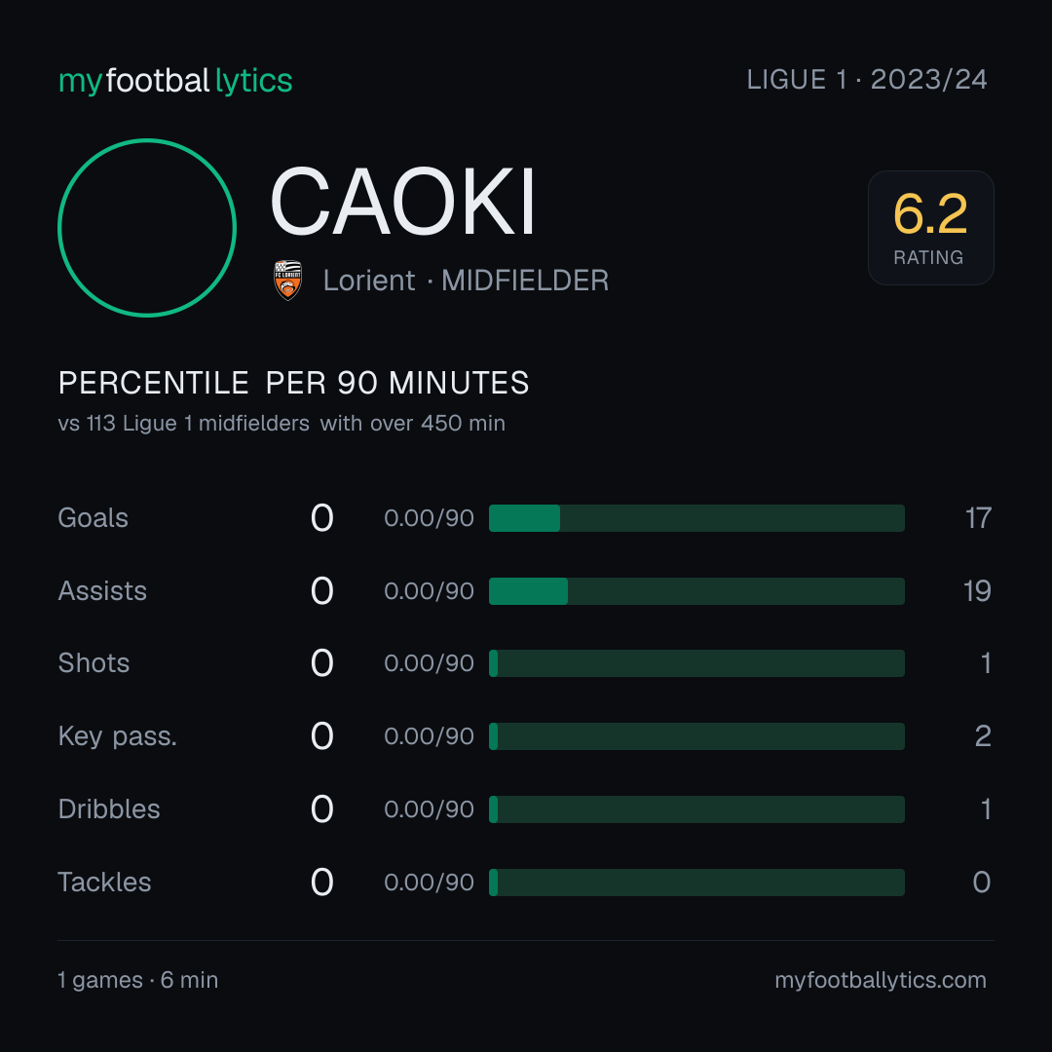1052x1052 pixels.
Task: Click the Lorient · MIDFIELDER subtitle
Action: click(467, 281)
